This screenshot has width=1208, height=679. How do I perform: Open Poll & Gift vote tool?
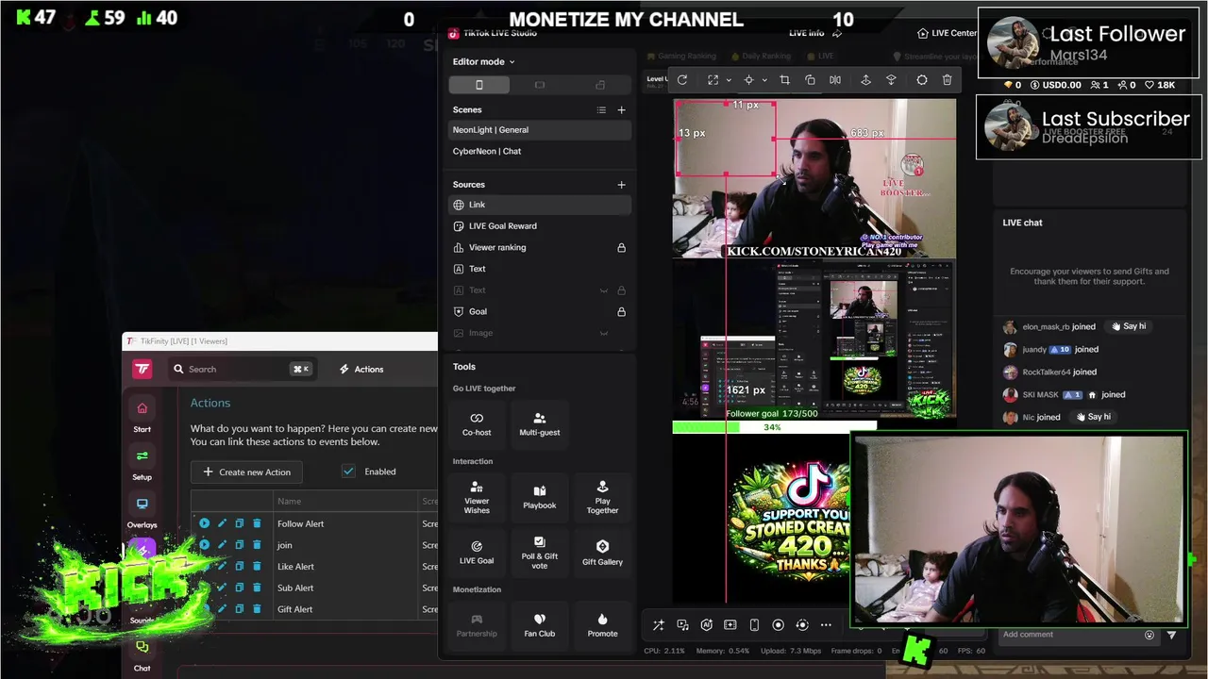tap(540, 552)
